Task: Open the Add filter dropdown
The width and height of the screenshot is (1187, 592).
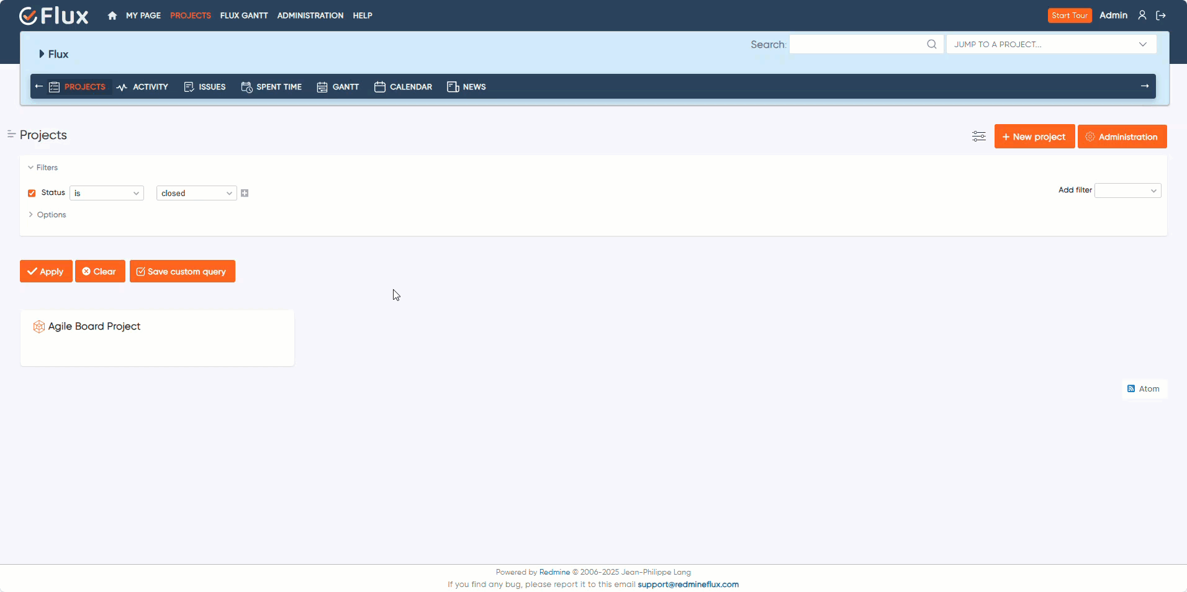Action: tap(1127, 191)
